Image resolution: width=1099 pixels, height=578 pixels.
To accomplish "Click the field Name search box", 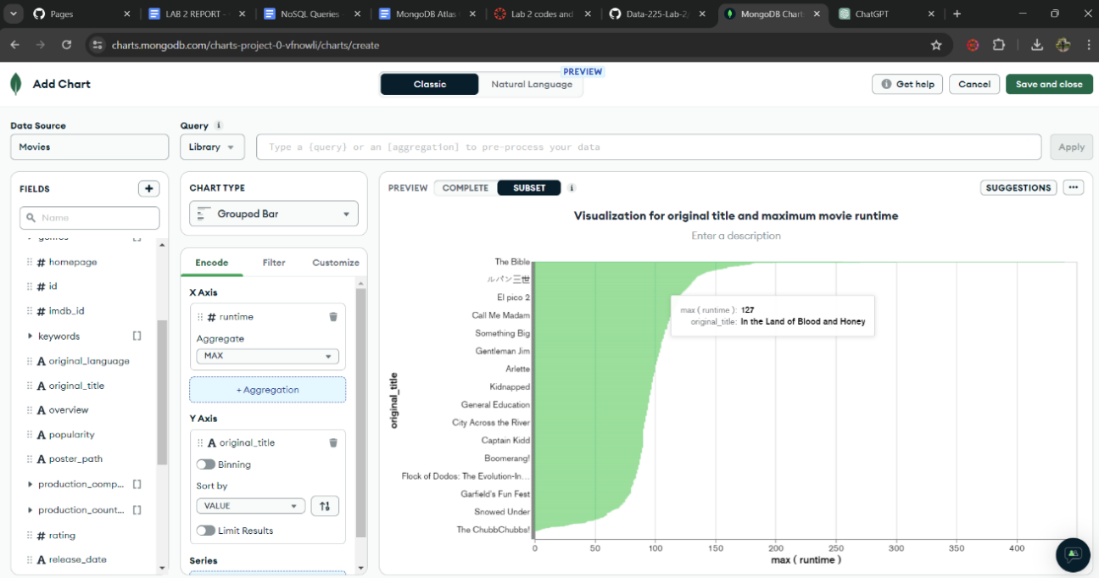I will point(90,218).
